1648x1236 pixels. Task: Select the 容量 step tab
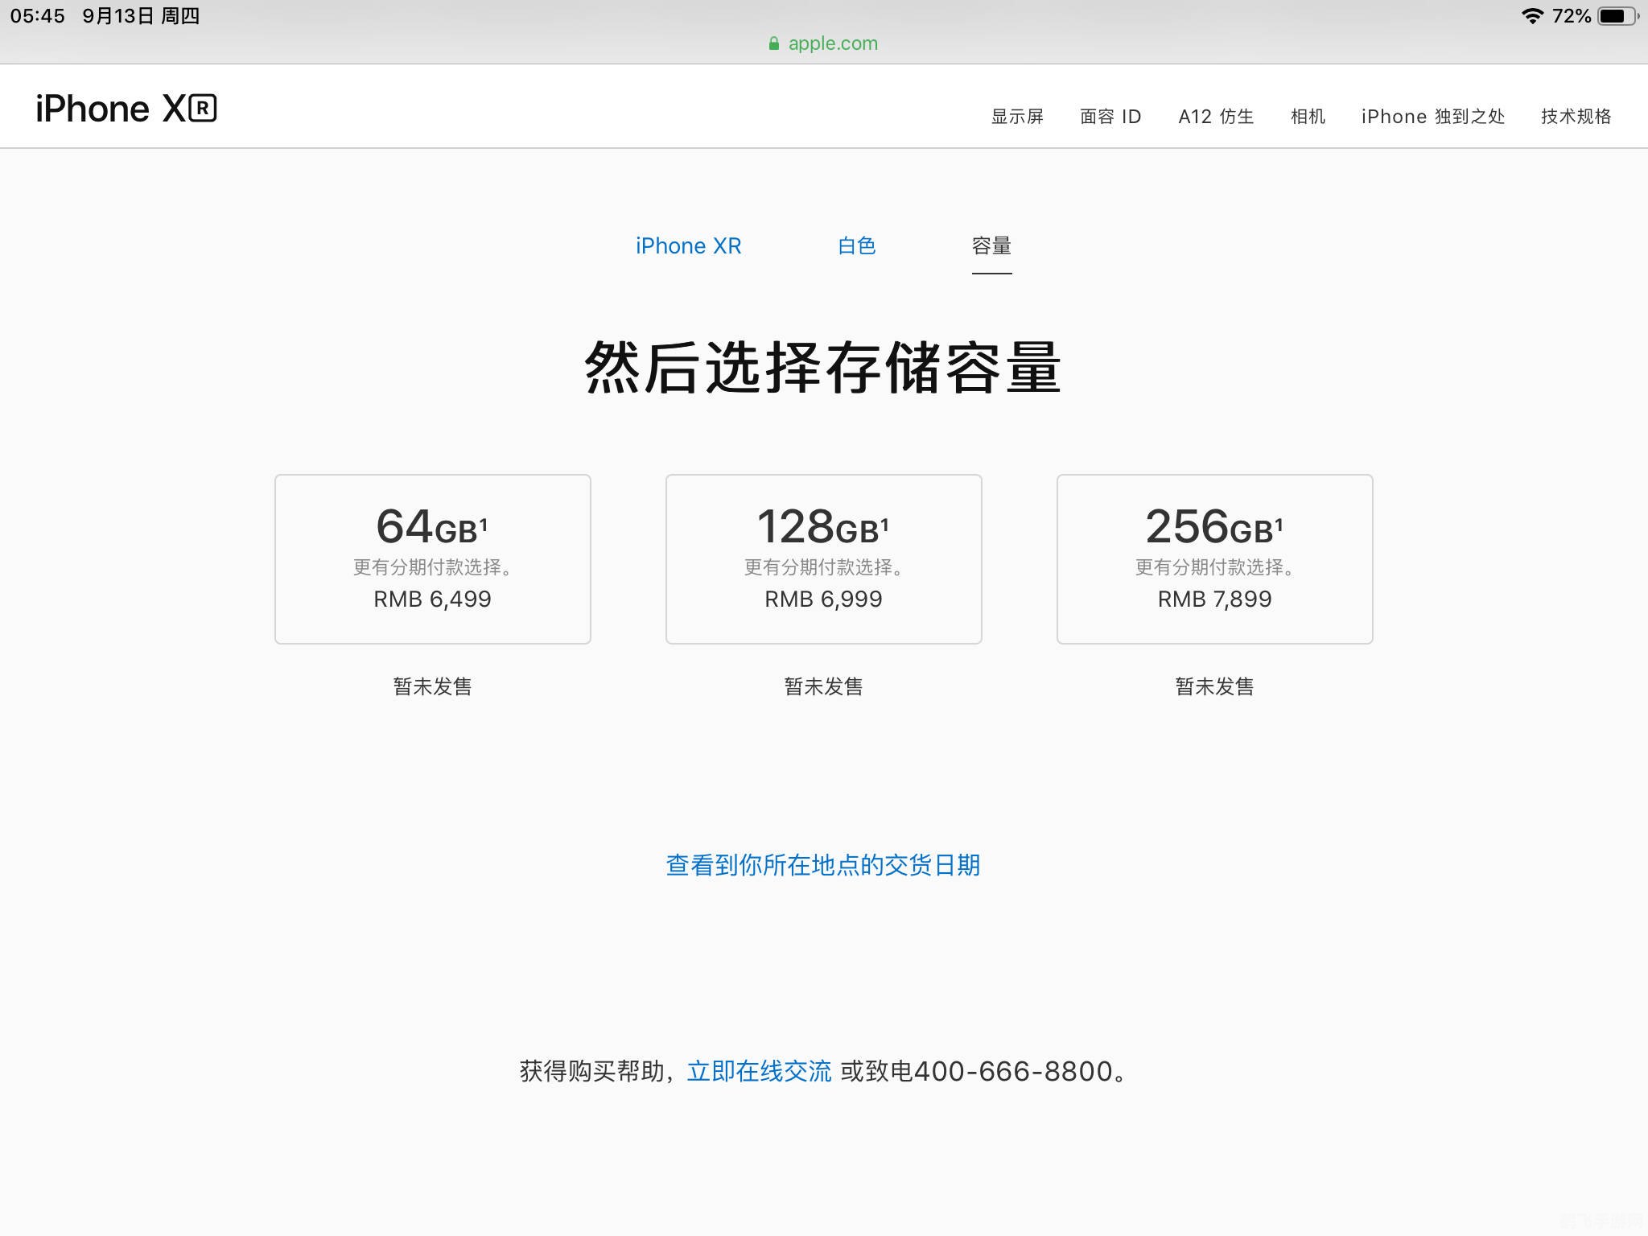click(x=991, y=246)
